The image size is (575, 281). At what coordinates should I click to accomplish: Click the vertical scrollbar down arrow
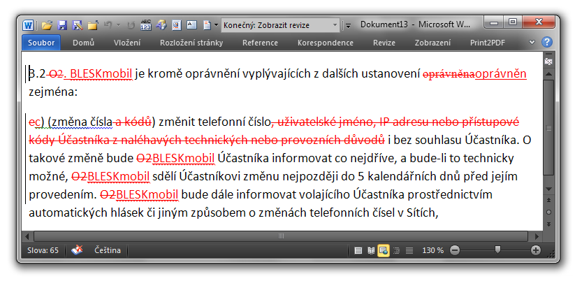(x=548, y=189)
